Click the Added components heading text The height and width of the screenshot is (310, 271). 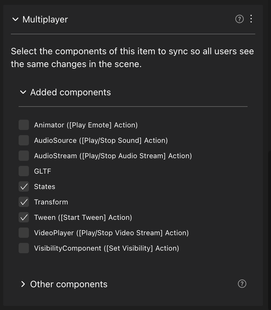point(70,92)
